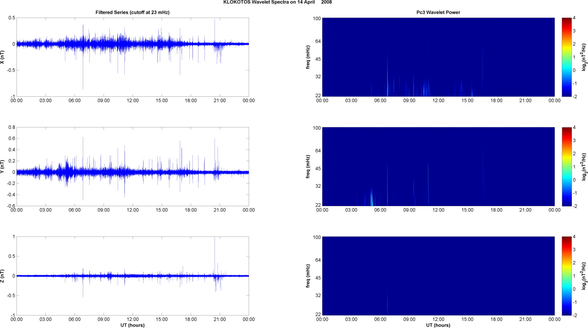Click the -0.4 tick on the Y (nT) axis
588x328 pixels.
click(x=10, y=195)
